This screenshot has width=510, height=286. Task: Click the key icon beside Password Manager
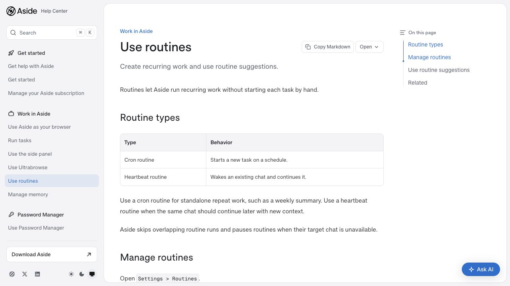11,214
